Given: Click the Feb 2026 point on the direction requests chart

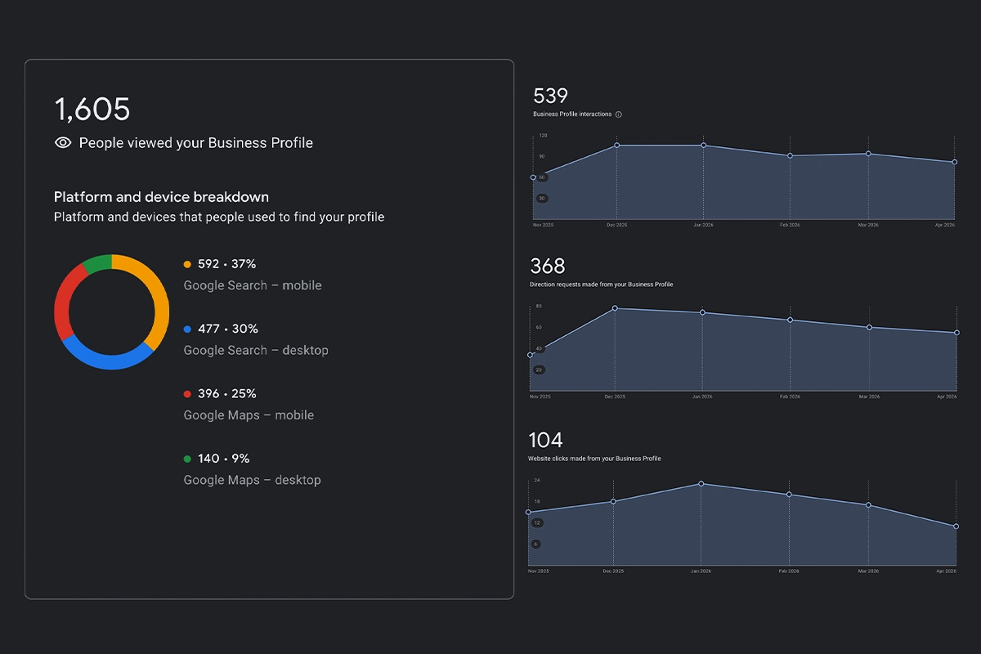Looking at the screenshot, I should (790, 320).
